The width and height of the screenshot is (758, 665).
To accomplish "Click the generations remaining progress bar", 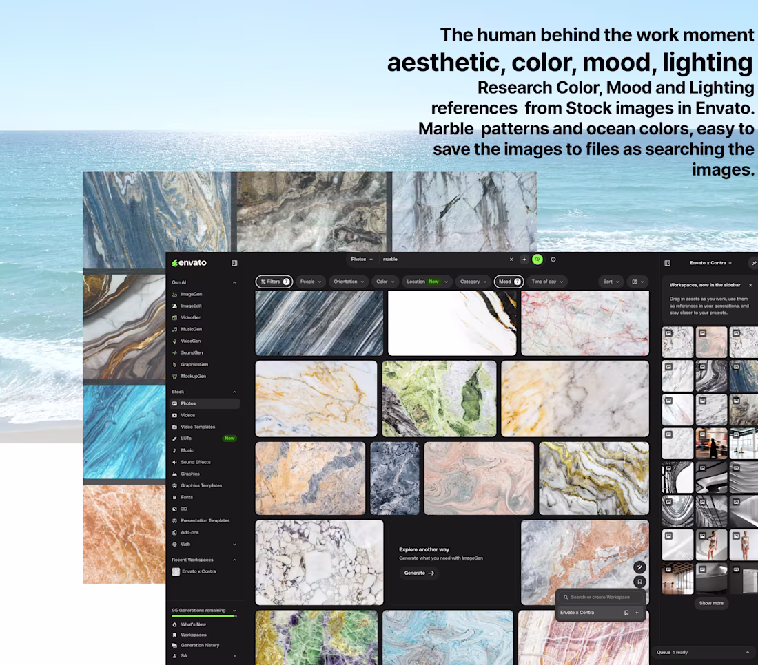I will pos(204,615).
